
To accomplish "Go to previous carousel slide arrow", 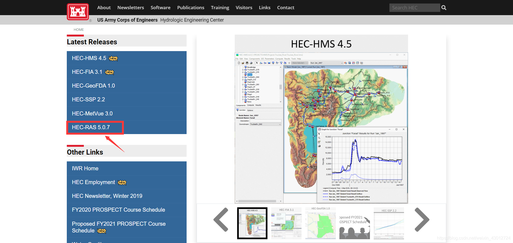I will tap(221, 219).
